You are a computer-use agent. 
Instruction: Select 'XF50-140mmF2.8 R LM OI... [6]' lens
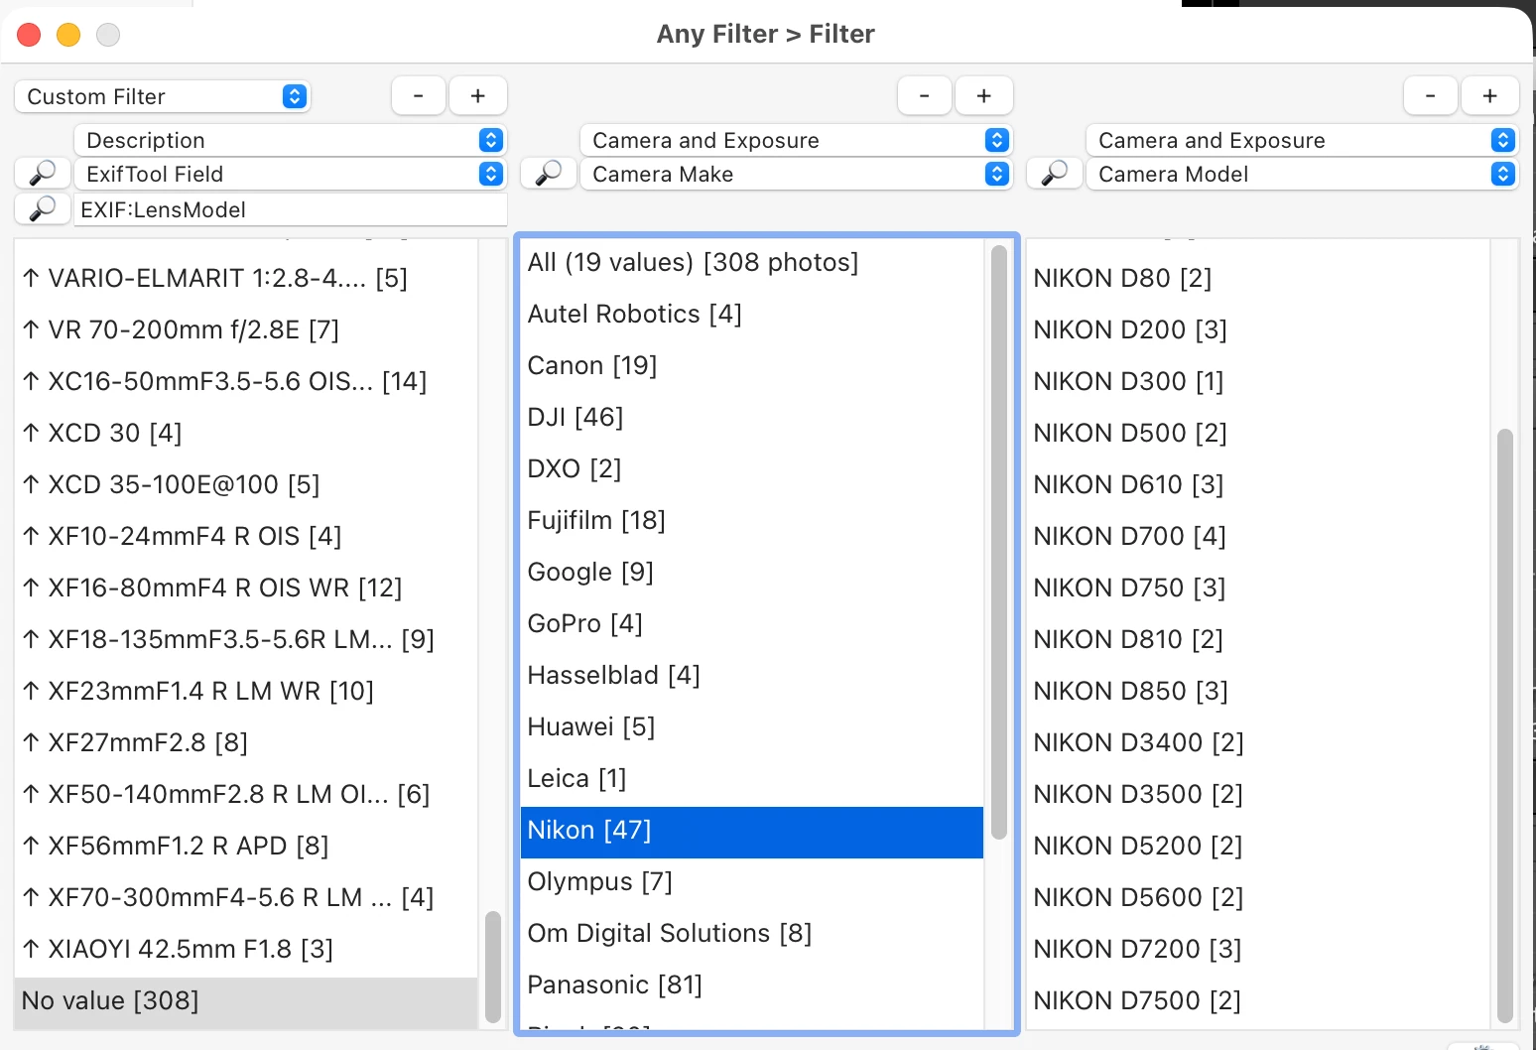click(246, 794)
